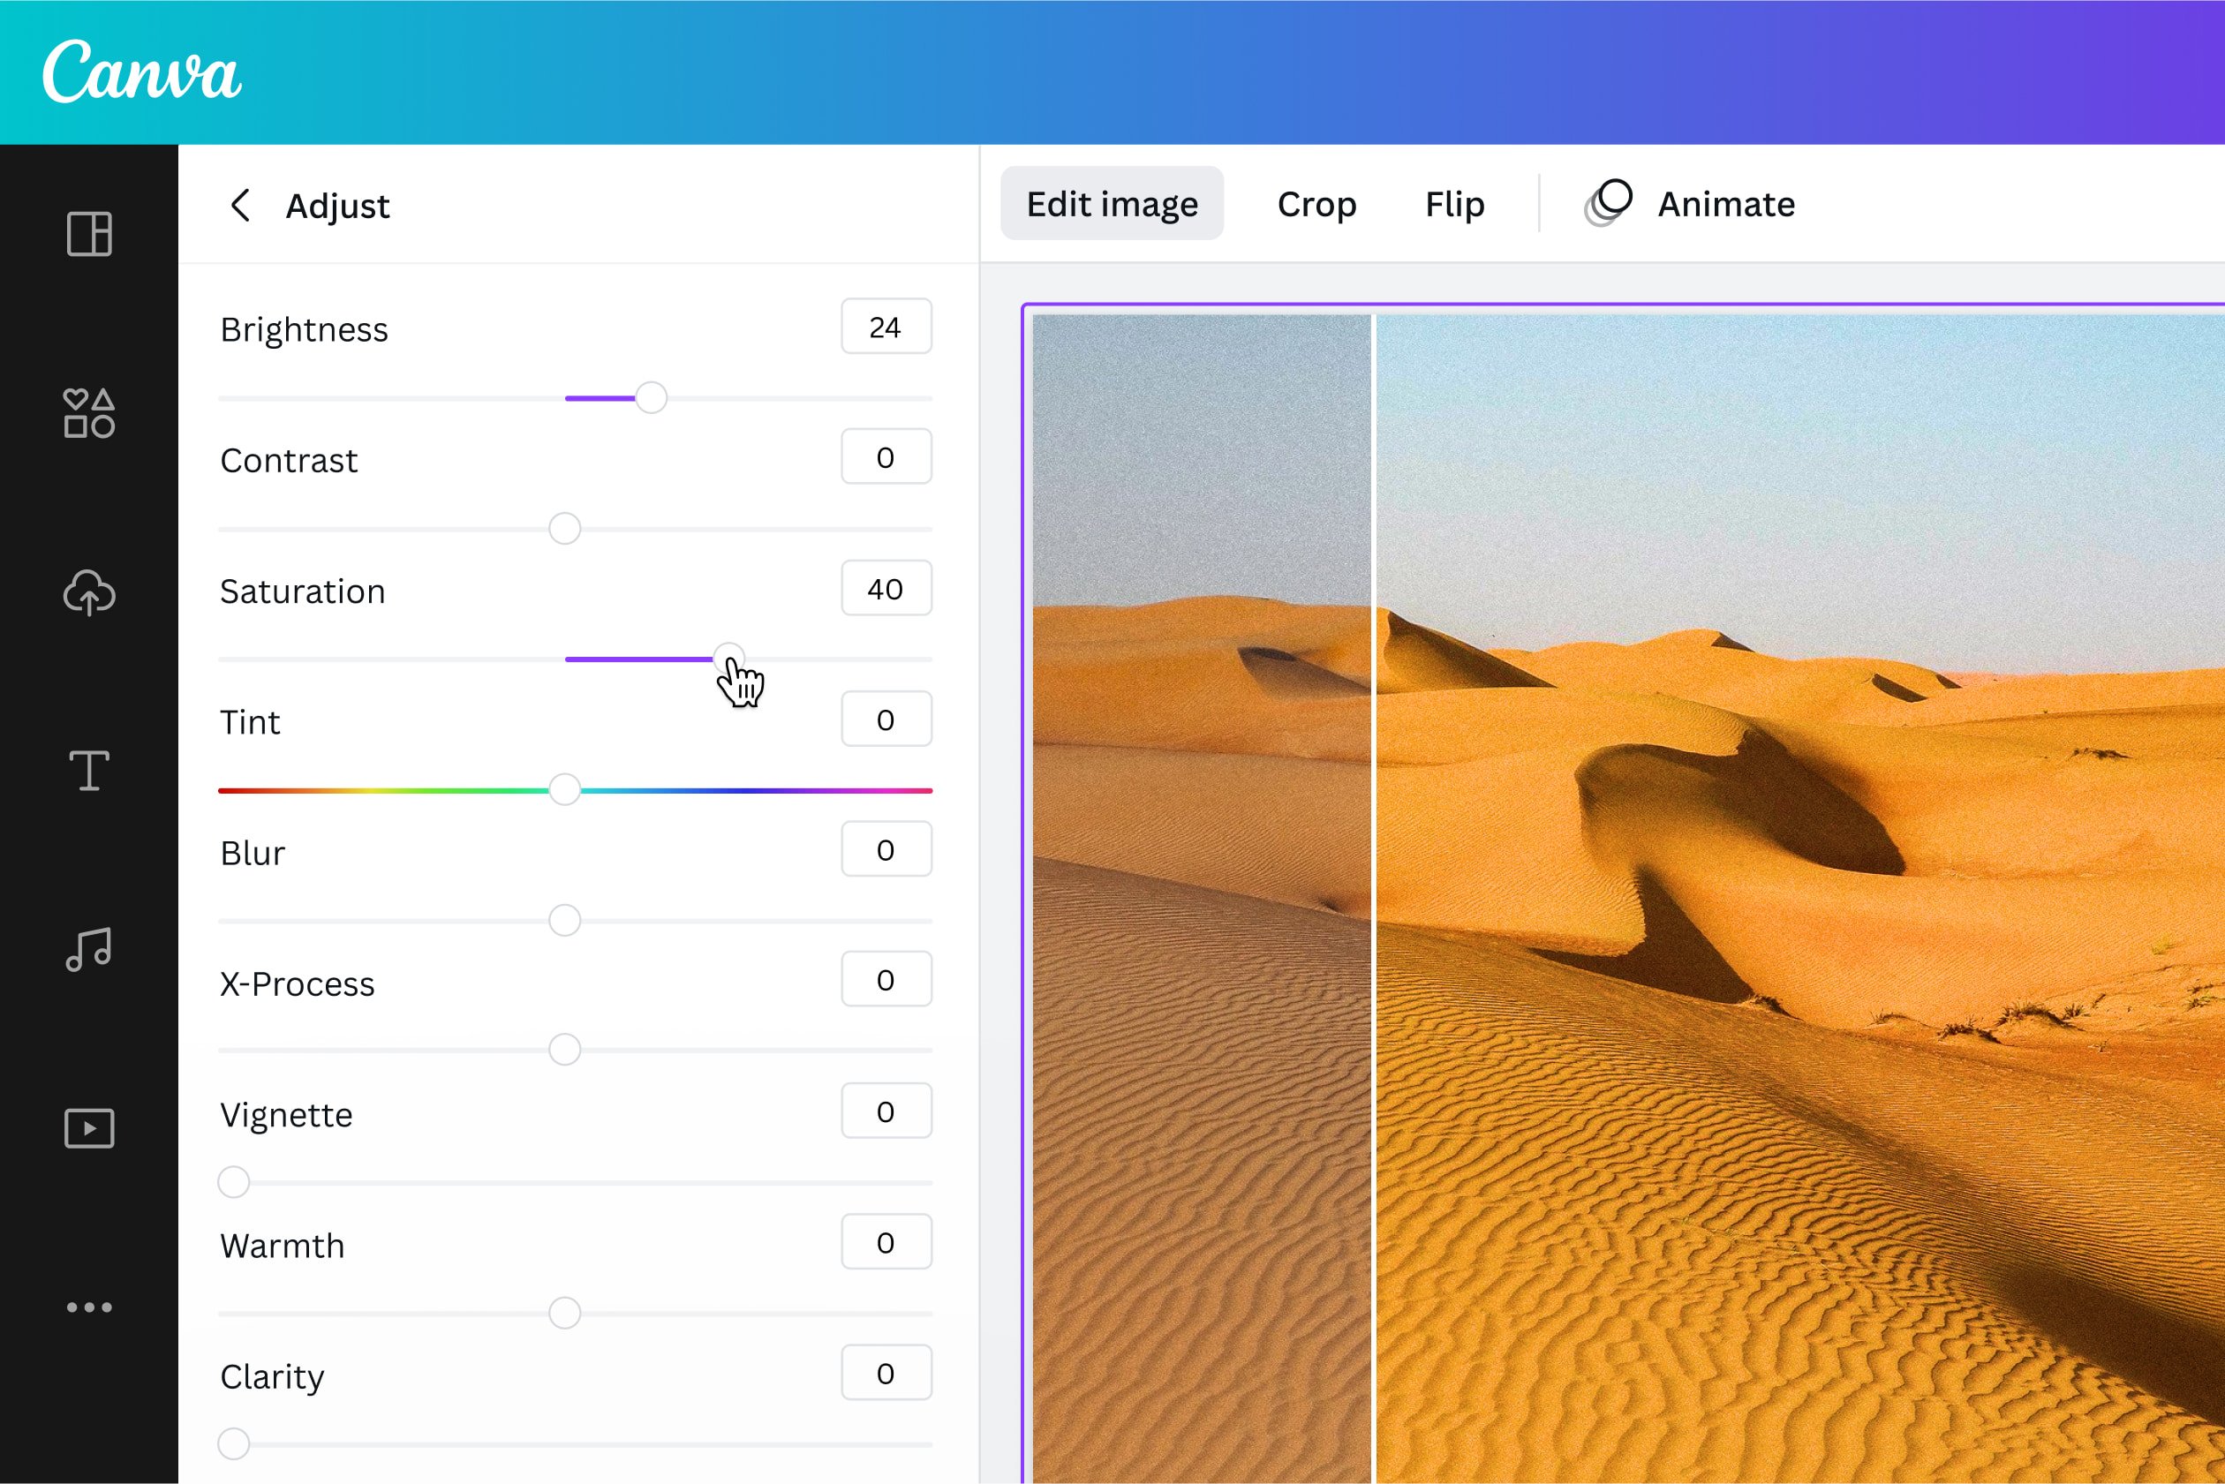The width and height of the screenshot is (2225, 1484).
Task: Switch to the Crop tab
Action: tap(1317, 203)
